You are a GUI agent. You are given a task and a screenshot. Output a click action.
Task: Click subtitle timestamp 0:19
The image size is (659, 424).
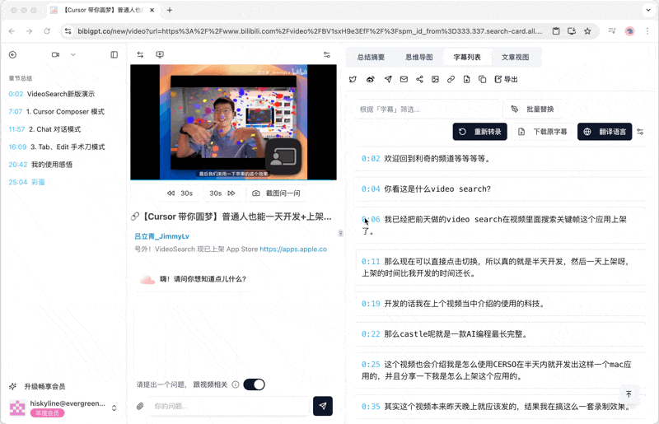click(x=371, y=304)
